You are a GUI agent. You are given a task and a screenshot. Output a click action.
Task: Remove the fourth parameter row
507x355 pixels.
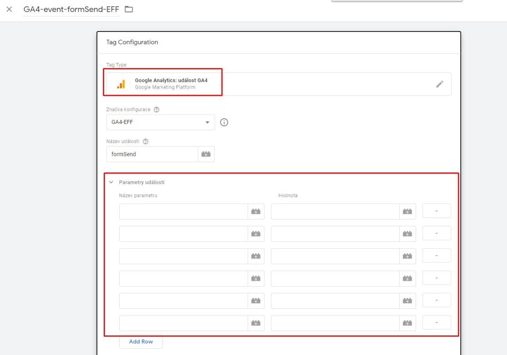437,278
